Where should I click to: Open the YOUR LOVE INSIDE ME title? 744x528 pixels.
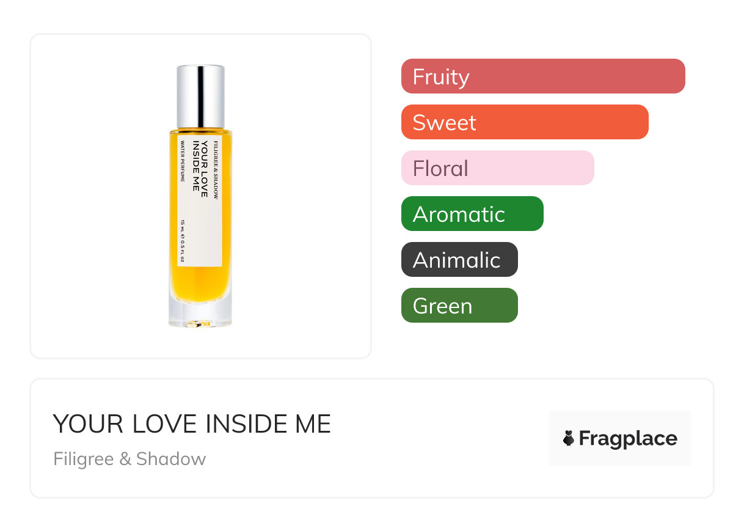(192, 424)
